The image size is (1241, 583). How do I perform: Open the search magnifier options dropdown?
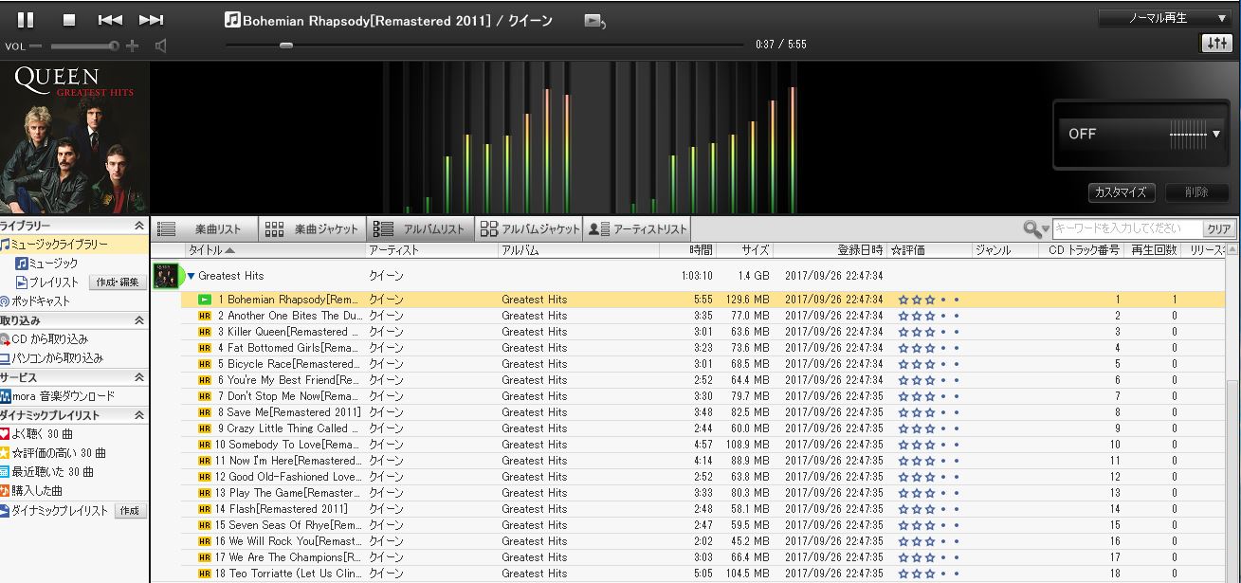(1036, 228)
